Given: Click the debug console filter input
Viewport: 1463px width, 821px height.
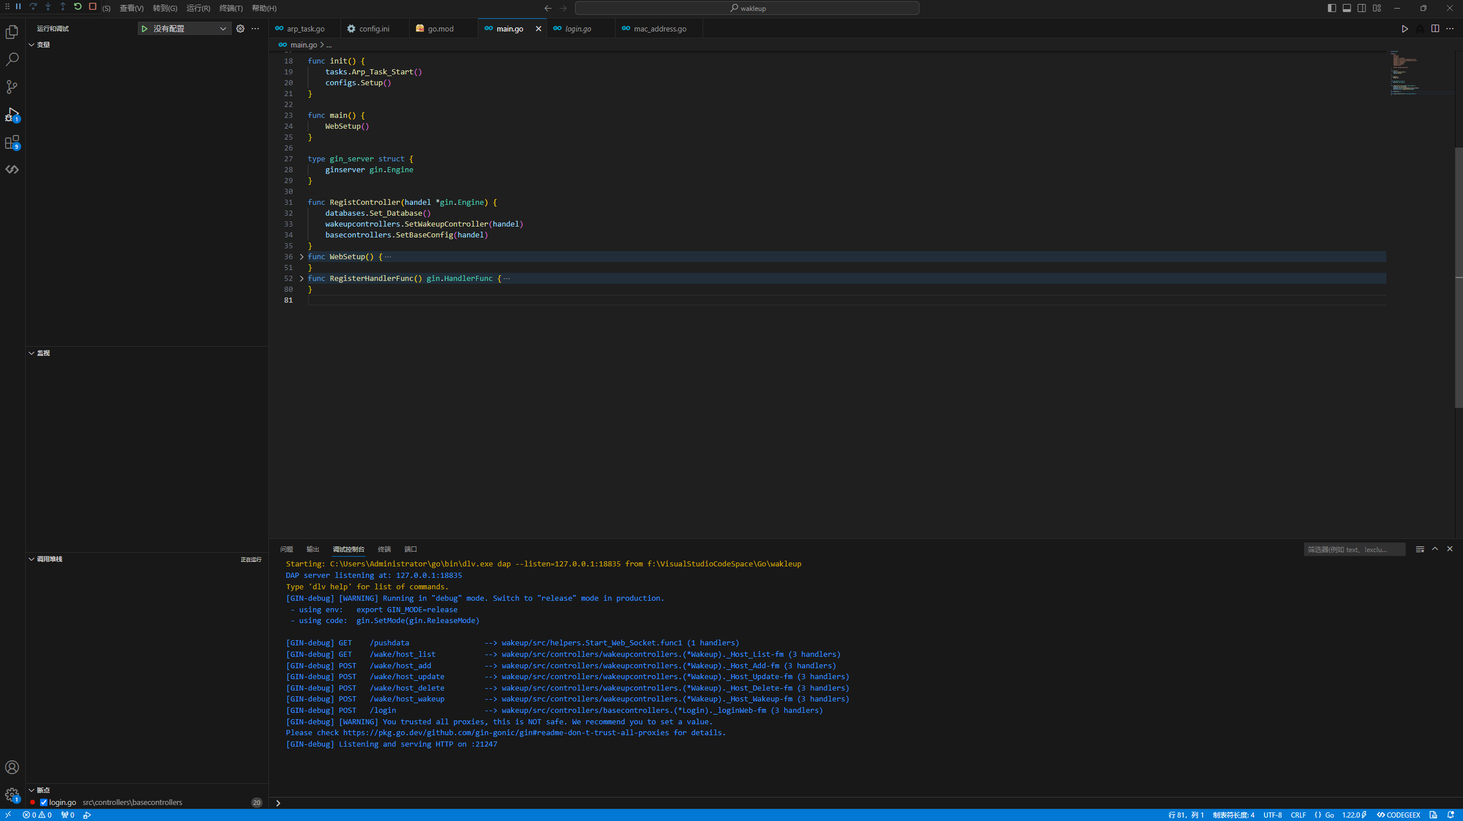Looking at the screenshot, I should coord(1354,549).
